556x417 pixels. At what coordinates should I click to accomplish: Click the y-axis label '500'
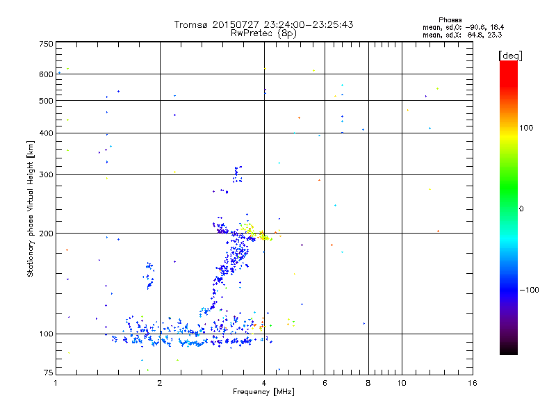[46, 101]
